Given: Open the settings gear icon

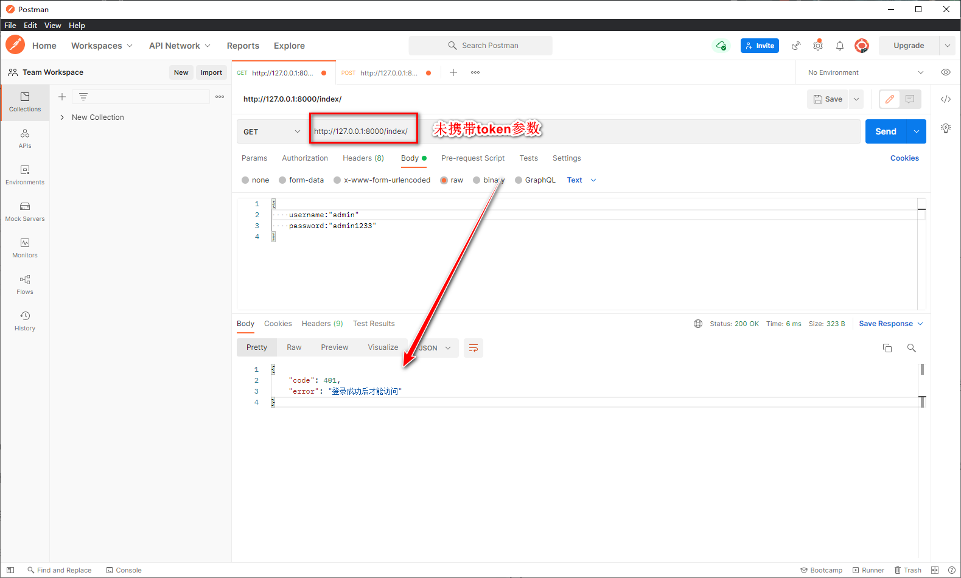Looking at the screenshot, I should pyautogui.click(x=818, y=46).
